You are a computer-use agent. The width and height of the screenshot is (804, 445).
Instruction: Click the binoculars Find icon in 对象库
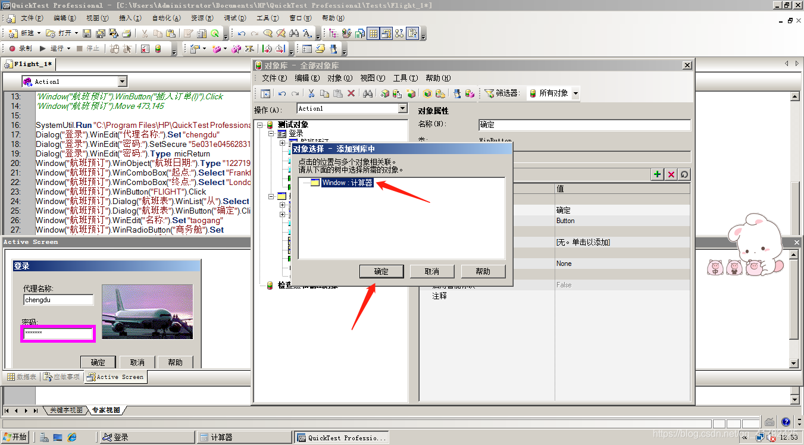click(368, 93)
